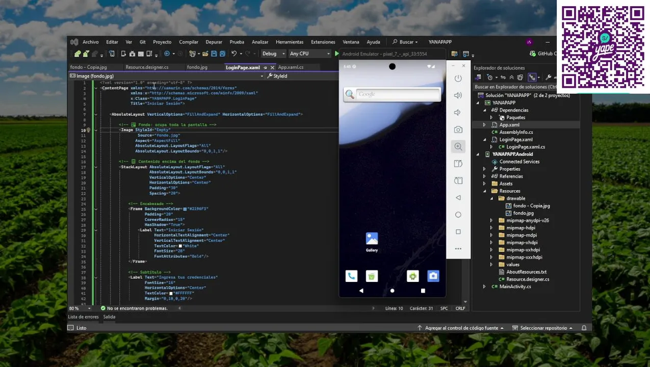Click the Save All icon in toolbar
The image size is (650, 367).
point(222,54)
